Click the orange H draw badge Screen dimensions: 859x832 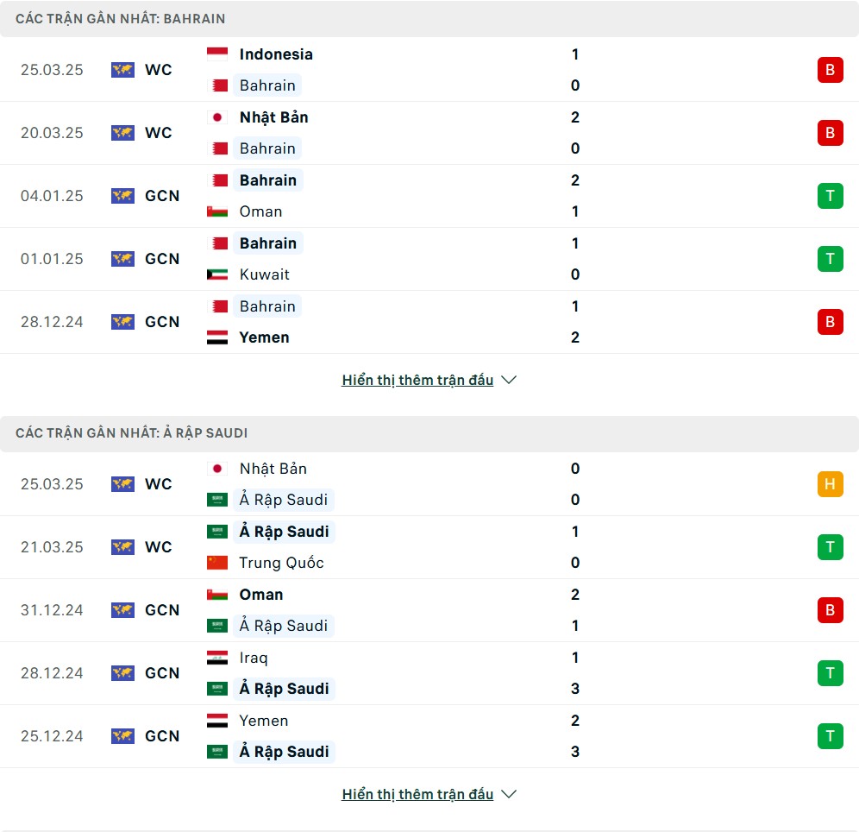(830, 484)
